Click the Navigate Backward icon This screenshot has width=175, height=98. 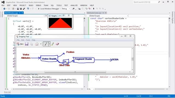click(4, 9)
